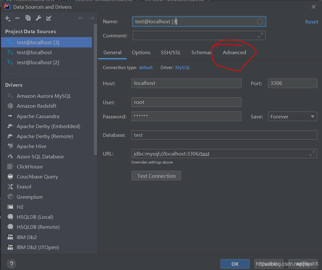The height and width of the screenshot is (270, 322).
Task: Expand the URL field editor
Action: 312,154
